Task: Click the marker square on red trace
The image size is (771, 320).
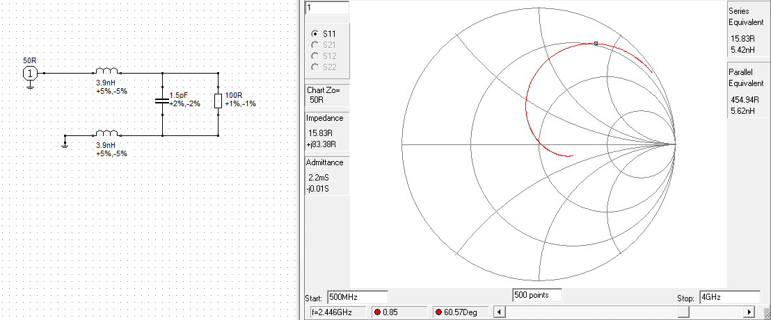Action: pyautogui.click(x=596, y=44)
